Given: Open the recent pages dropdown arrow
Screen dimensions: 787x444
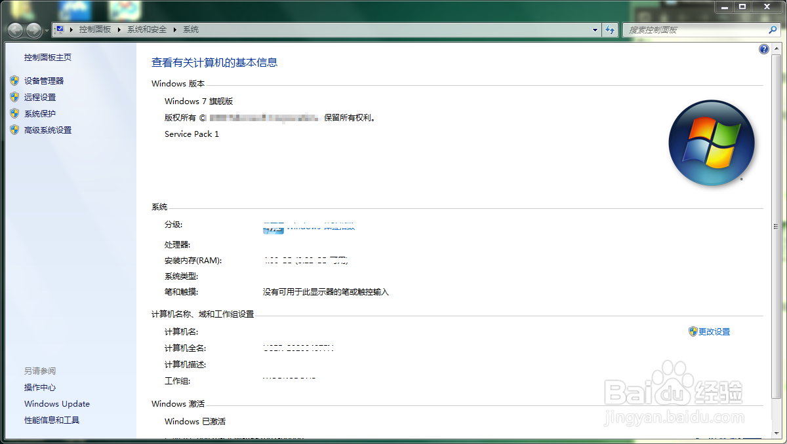Looking at the screenshot, I should (x=47, y=30).
